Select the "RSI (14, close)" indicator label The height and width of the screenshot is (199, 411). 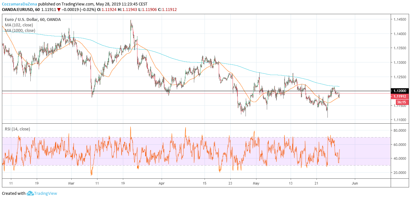17,129
